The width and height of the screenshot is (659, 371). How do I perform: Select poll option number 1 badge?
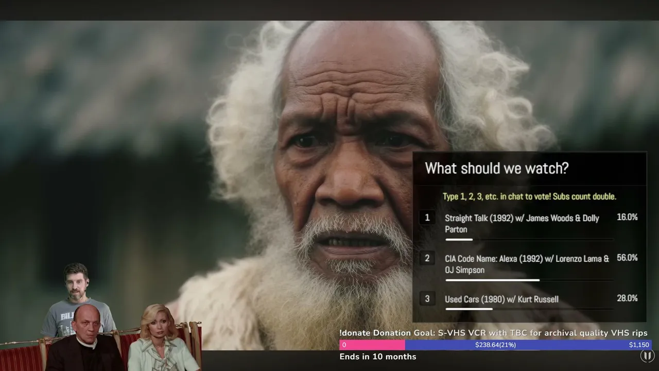[x=427, y=217]
